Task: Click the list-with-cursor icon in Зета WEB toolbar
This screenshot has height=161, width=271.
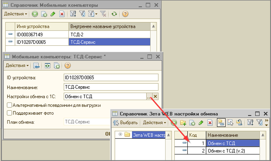Action: 230,123
